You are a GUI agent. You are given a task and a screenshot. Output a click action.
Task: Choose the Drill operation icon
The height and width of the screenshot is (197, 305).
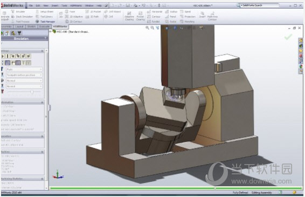click(x=109, y=17)
